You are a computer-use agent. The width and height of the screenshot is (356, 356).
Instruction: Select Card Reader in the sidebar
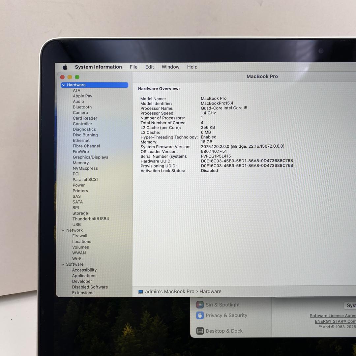click(x=85, y=118)
